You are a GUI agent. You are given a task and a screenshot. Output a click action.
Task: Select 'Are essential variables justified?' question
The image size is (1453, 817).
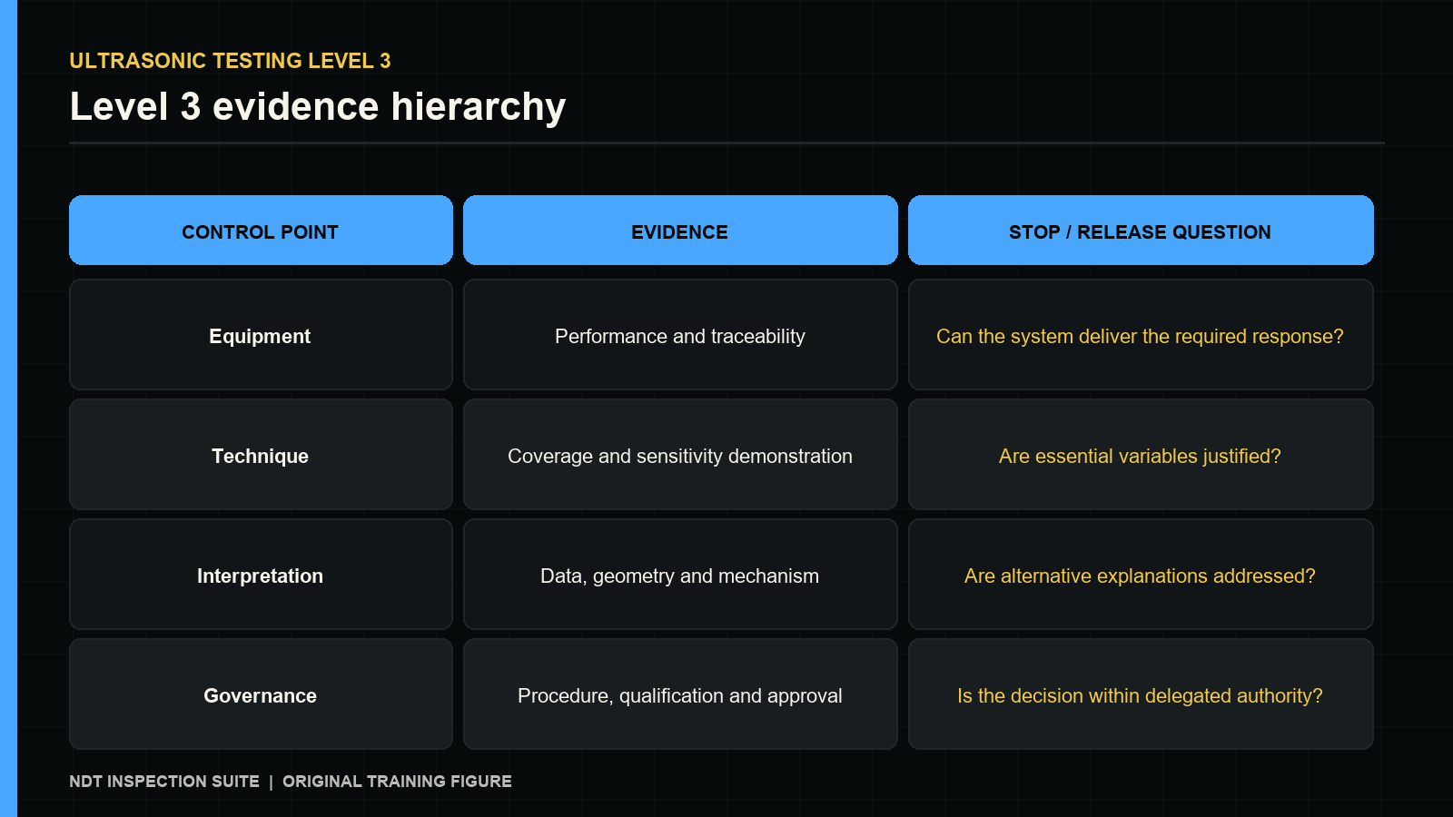(x=1141, y=455)
